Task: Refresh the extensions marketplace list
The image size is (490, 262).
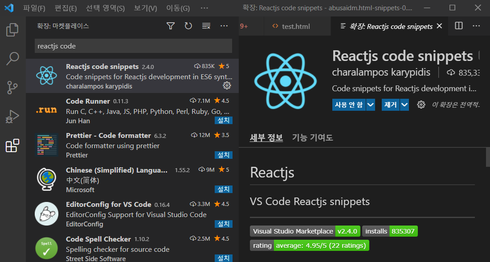Action: click(x=188, y=26)
